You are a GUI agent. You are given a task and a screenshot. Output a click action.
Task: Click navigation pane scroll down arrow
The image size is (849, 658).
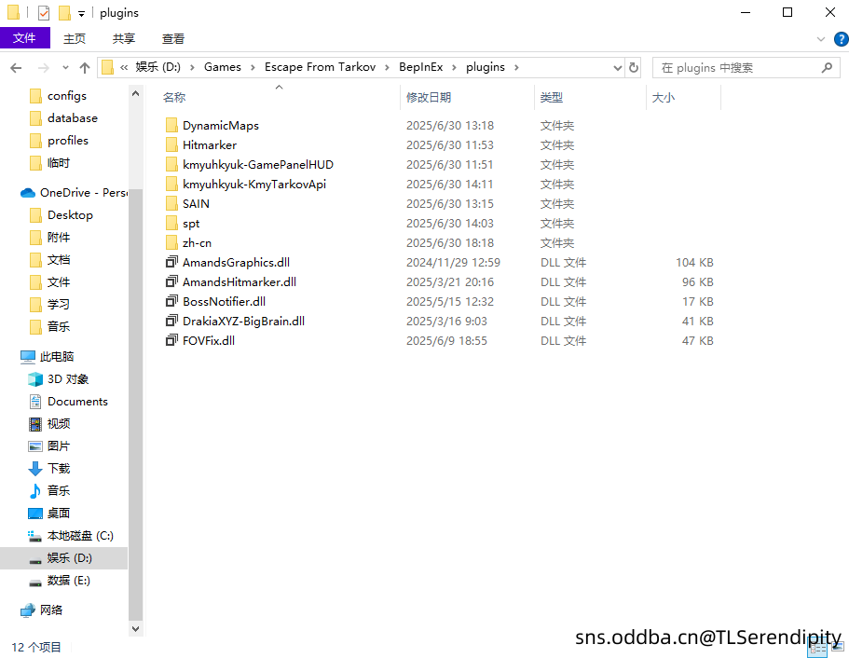[135, 629]
